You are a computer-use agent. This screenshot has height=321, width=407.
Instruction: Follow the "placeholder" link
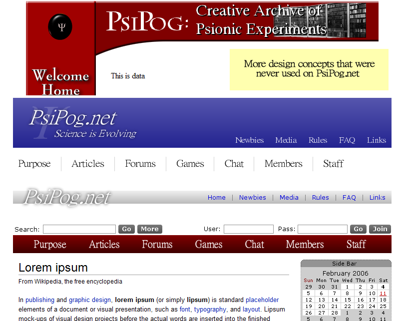click(262, 300)
